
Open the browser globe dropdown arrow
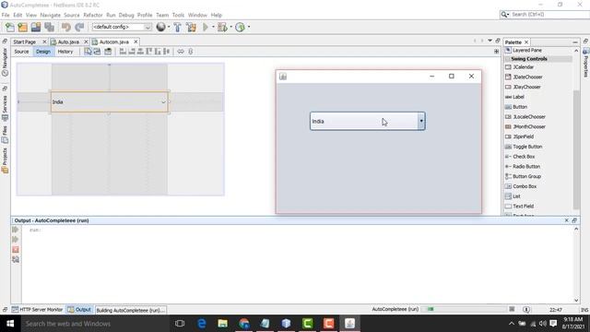tap(169, 27)
